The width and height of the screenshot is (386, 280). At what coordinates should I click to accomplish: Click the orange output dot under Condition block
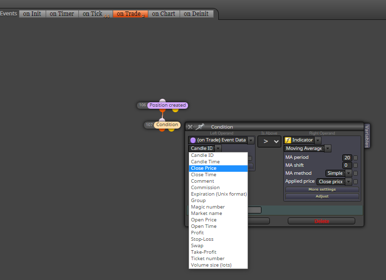(x=162, y=130)
